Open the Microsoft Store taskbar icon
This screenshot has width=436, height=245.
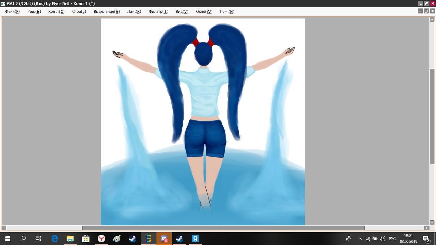[x=85, y=239]
